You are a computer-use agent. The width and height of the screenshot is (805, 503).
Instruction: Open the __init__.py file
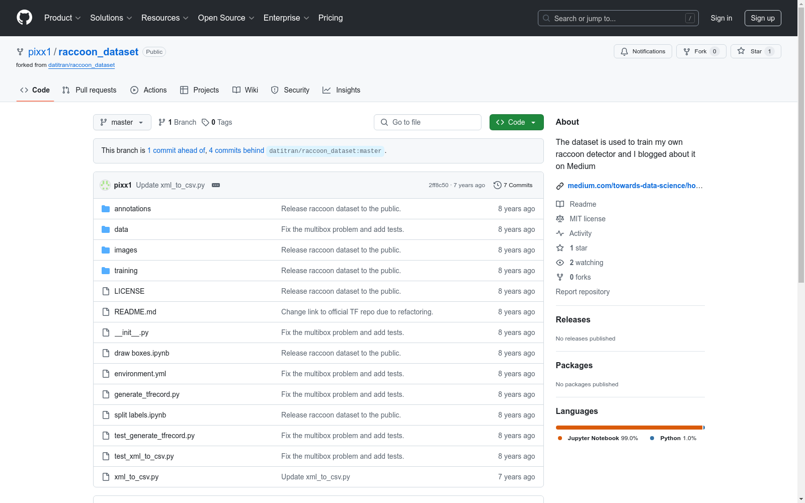tap(131, 332)
